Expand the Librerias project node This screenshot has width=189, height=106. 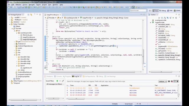pos(10,22)
